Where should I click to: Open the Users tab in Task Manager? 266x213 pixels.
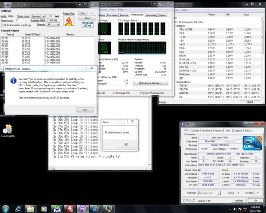tap(162, 15)
